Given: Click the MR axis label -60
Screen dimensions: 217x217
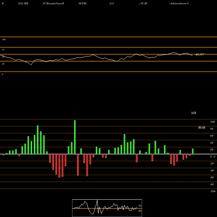Looking at the screenshot, I should pyautogui.click(x=212, y=178).
